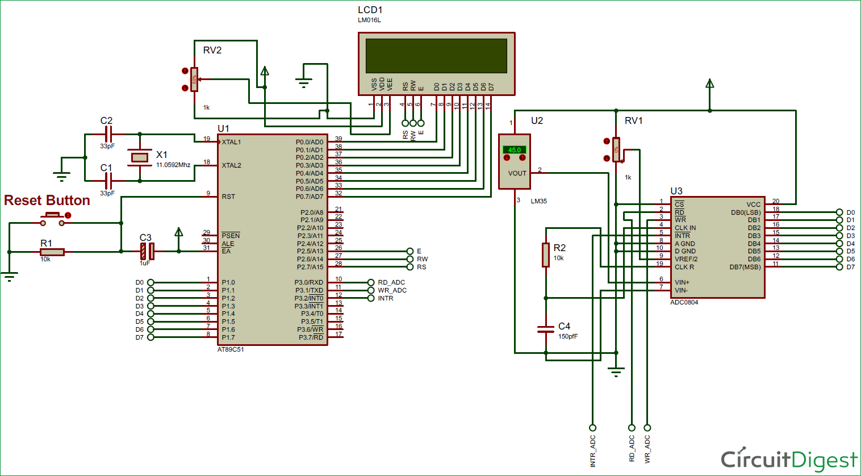Select the AT89C51 microcontroller U1
Screen dimensions: 861x476
click(x=273, y=239)
